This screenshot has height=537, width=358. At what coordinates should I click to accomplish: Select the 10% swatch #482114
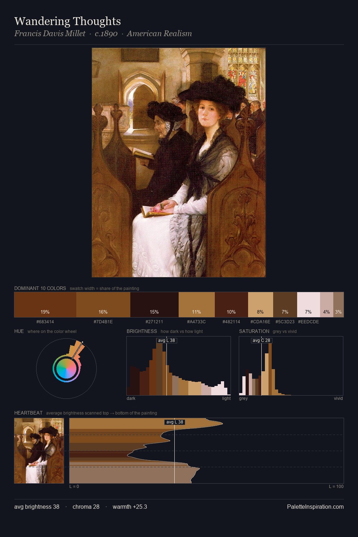click(231, 305)
